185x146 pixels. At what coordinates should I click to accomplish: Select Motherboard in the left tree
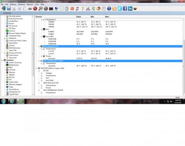[14, 65]
